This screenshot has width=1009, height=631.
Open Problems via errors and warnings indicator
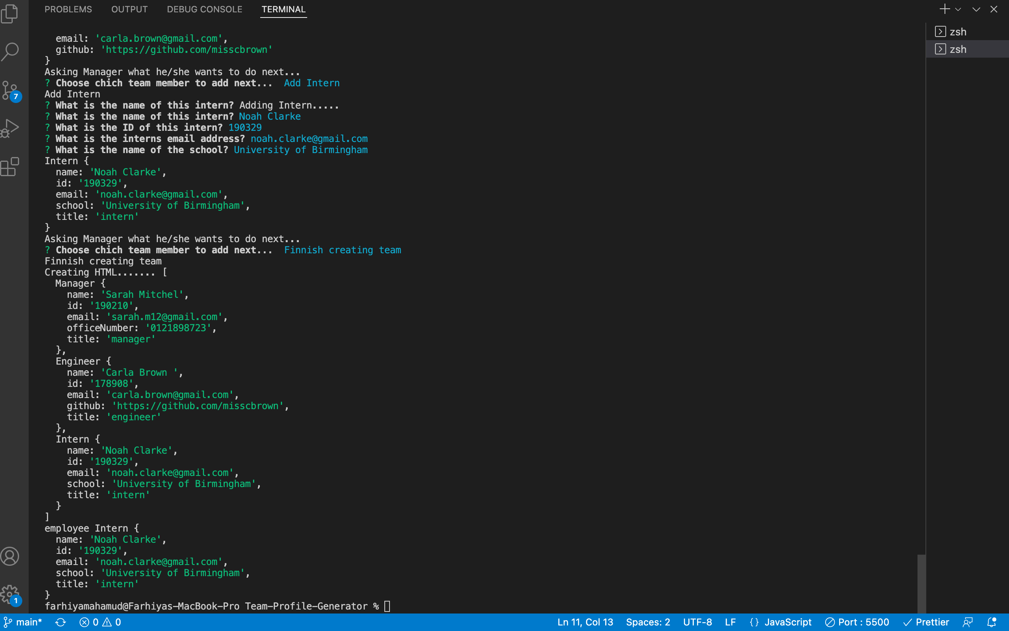point(100,622)
